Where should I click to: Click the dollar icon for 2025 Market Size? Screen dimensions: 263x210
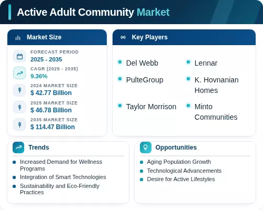(19, 107)
